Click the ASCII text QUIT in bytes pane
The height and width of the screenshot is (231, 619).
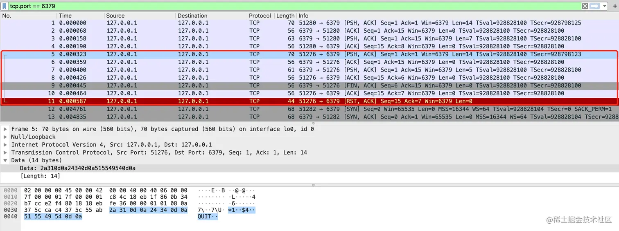(x=204, y=217)
